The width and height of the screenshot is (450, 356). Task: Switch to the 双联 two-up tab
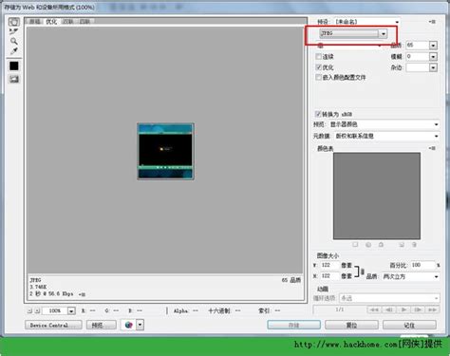(68, 22)
